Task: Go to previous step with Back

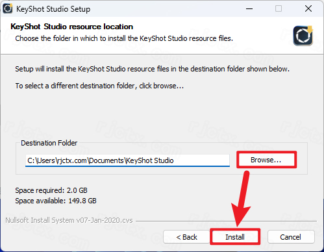Action: coord(186,237)
